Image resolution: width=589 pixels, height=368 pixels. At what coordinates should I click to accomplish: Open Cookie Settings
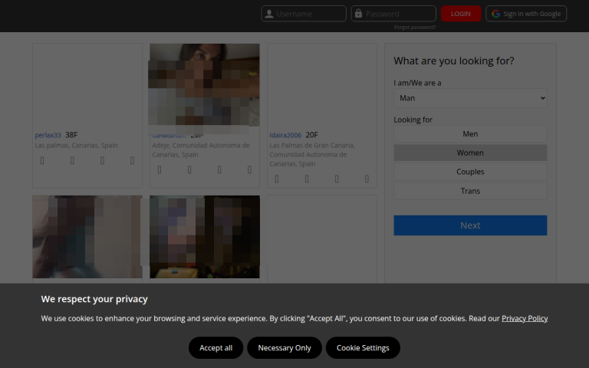pyautogui.click(x=363, y=348)
